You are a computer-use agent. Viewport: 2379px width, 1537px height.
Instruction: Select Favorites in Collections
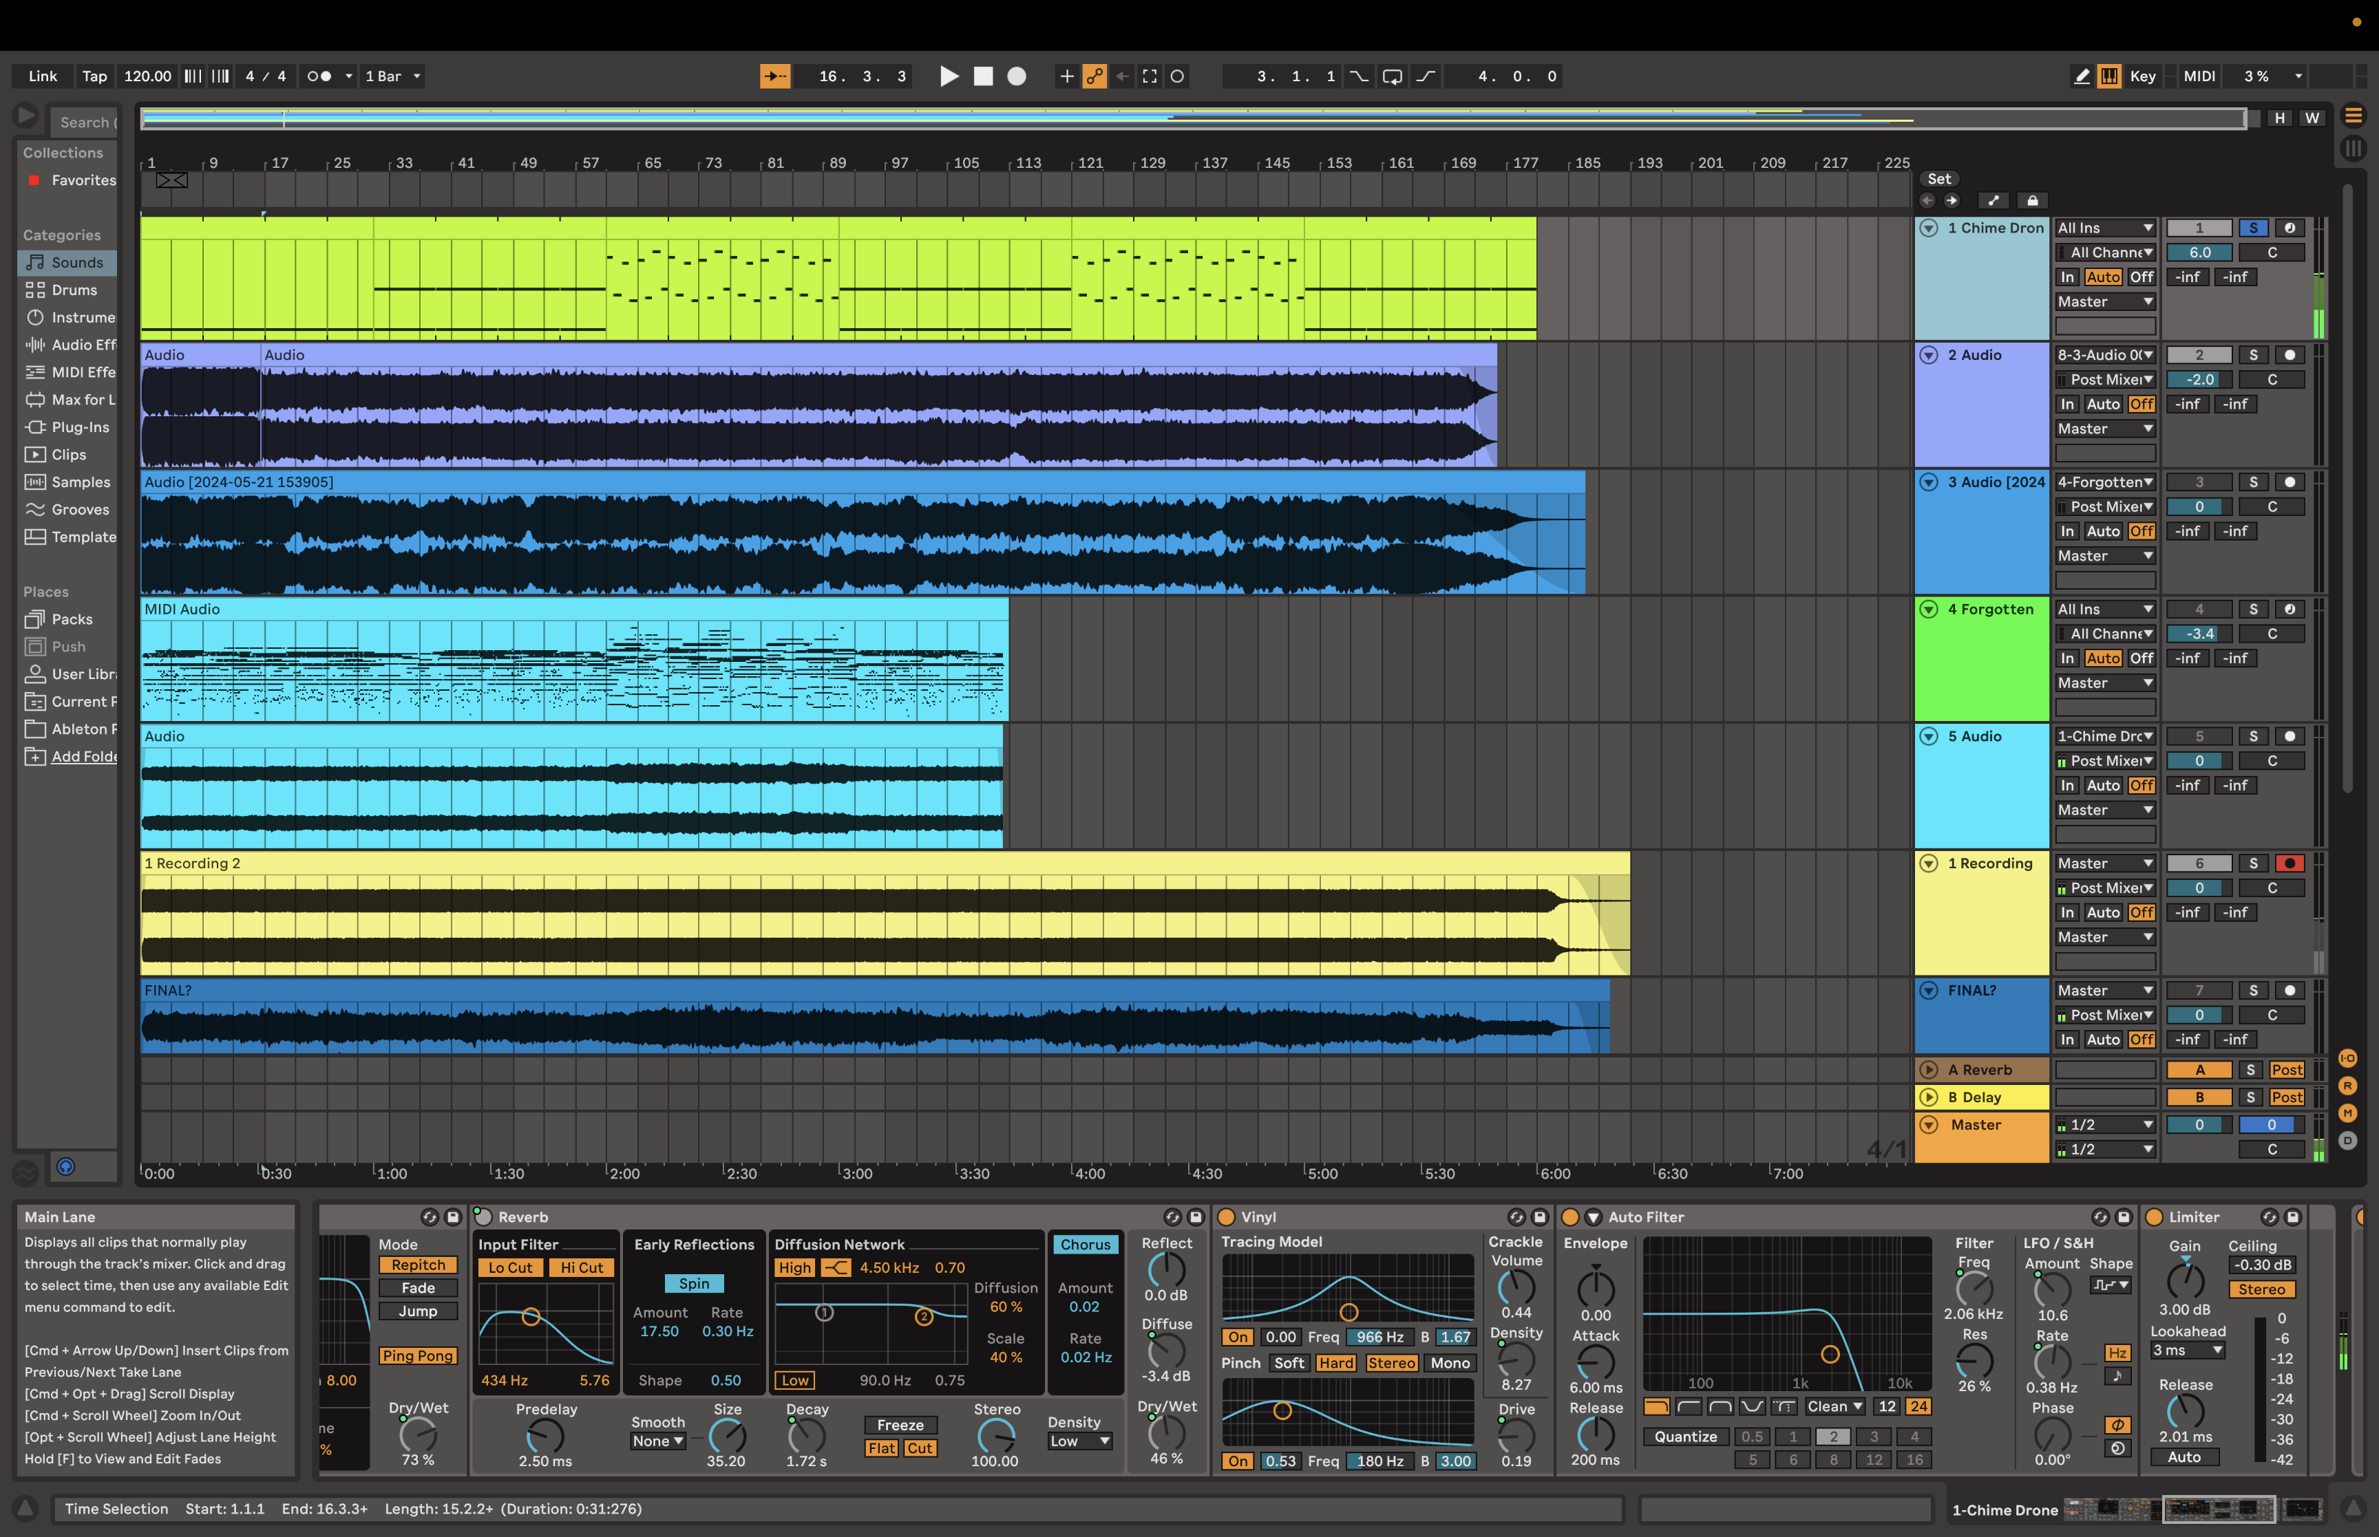coord(67,180)
